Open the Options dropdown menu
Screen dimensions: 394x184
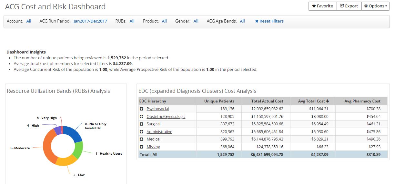coord(376,6)
